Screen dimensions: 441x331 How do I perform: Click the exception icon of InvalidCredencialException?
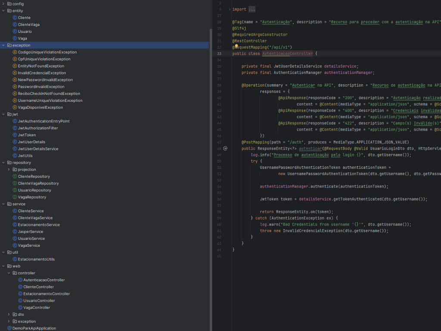pyautogui.click(x=15, y=72)
